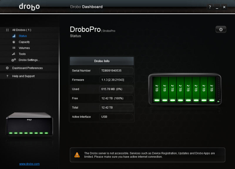Open the Capacity page
235x169 pixels.
point(24,42)
